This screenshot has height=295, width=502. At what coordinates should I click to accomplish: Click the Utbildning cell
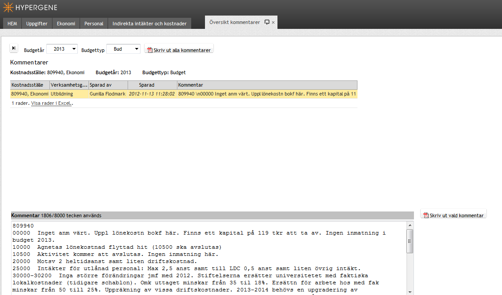[69, 94]
